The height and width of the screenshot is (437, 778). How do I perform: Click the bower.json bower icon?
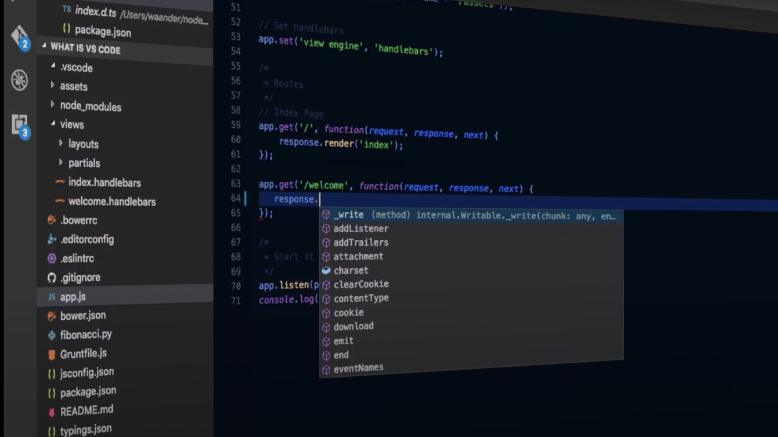(x=51, y=316)
